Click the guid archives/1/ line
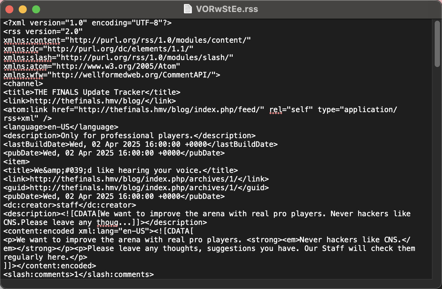 point(136,188)
